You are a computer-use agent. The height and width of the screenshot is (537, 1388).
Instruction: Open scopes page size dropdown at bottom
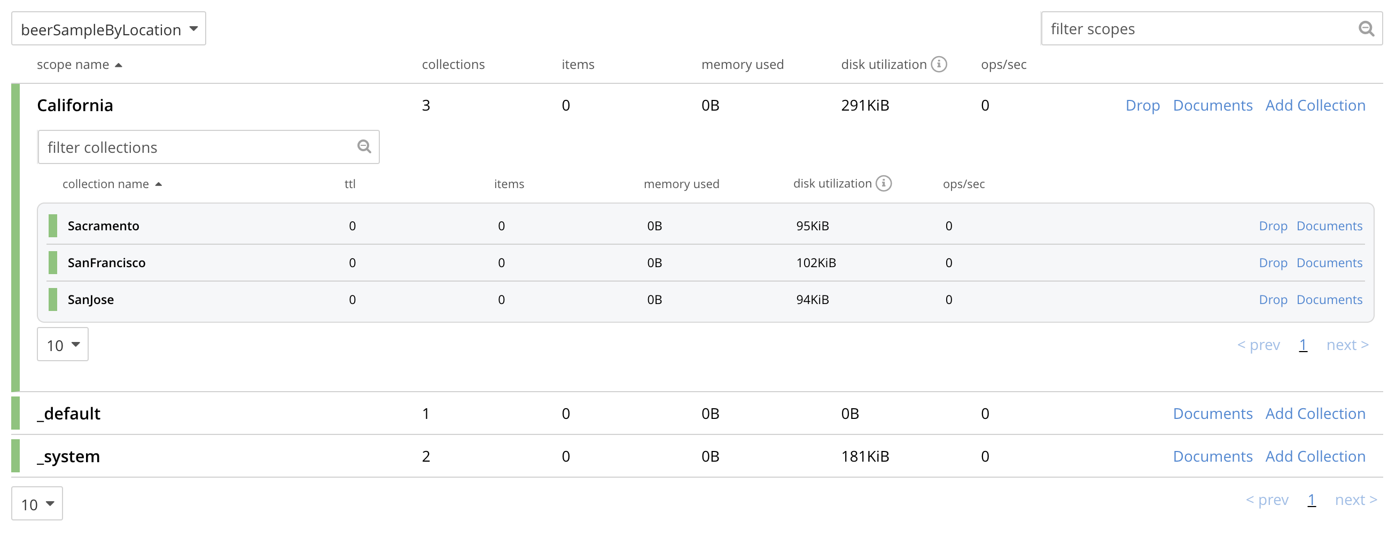tap(37, 503)
